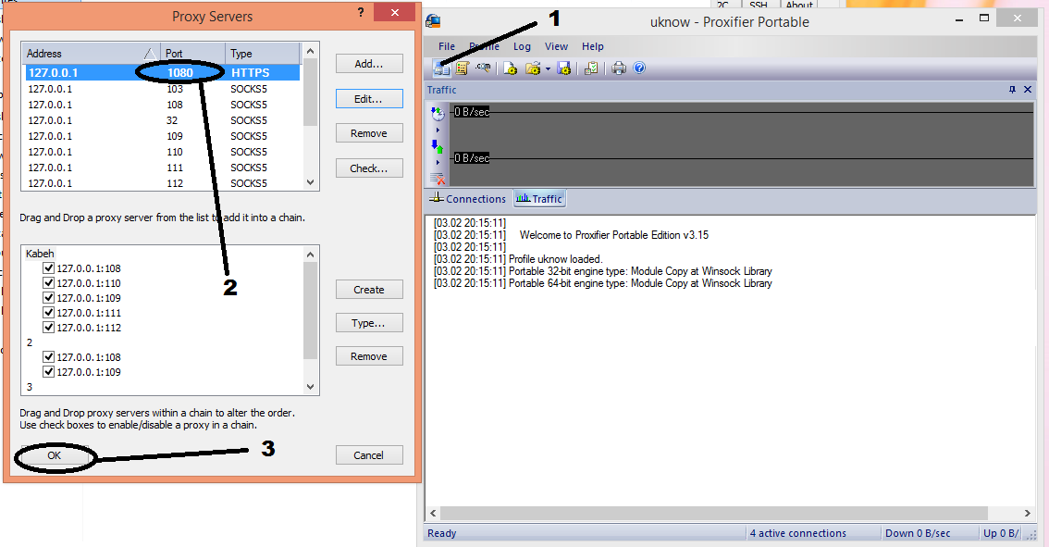Viewport: 1049px width, 547px height.
Task: Select the chain named 3
Action: click(x=30, y=386)
